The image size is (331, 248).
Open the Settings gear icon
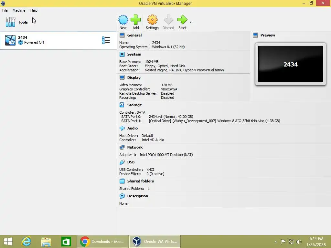tap(152, 20)
